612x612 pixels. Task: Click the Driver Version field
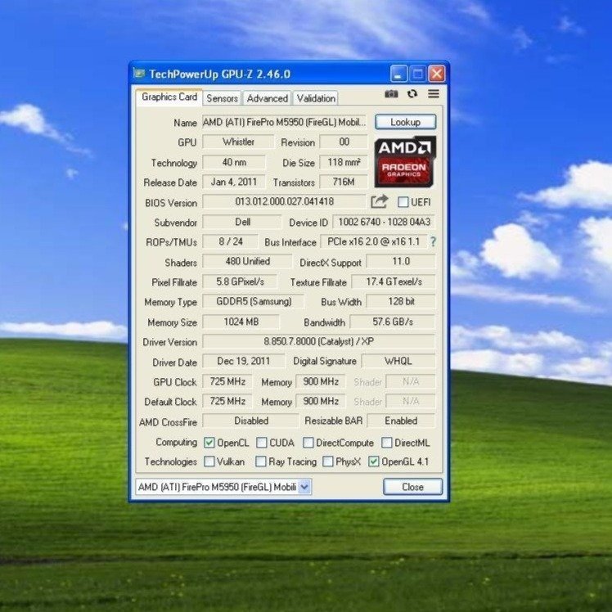pos(318,342)
